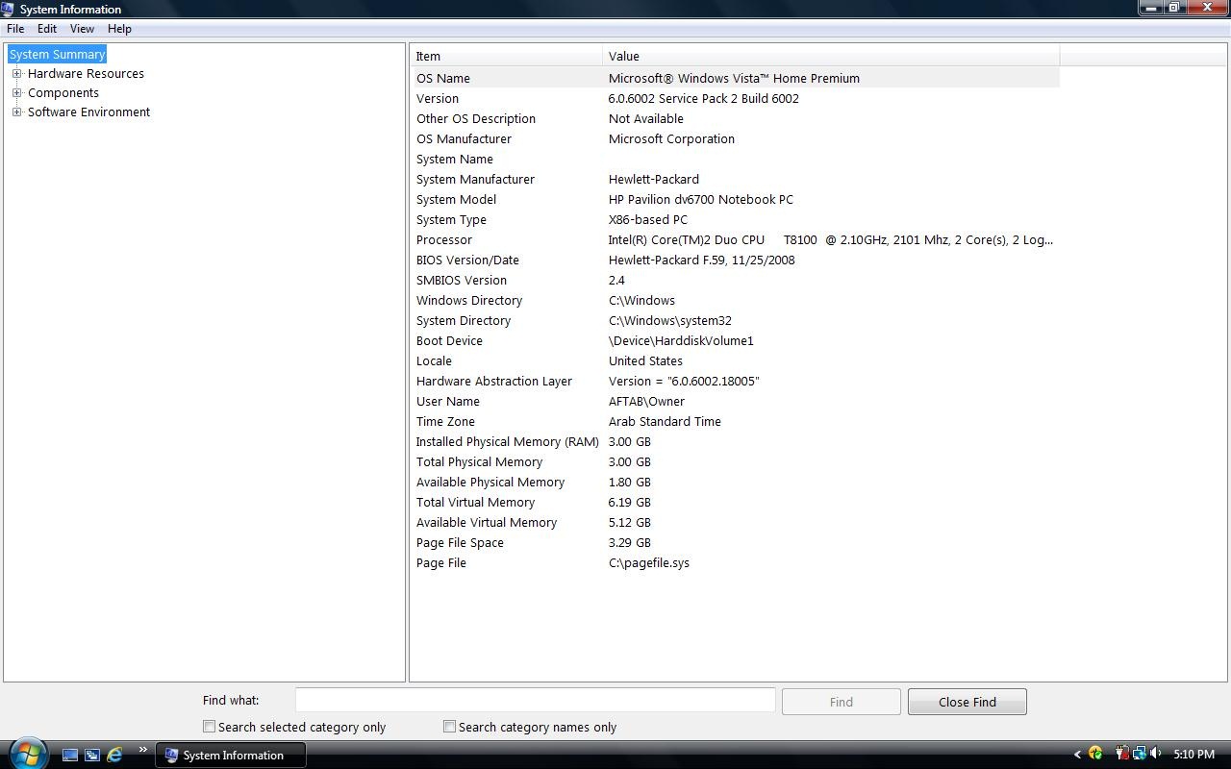Expand quick launch overflow chevron
The height and width of the screenshot is (769, 1231).
[x=142, y=751]
